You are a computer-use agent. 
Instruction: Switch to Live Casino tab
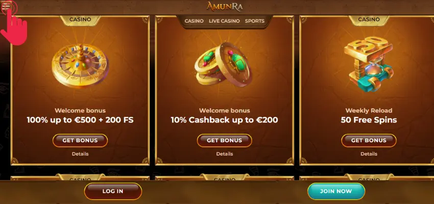(224, 21)
